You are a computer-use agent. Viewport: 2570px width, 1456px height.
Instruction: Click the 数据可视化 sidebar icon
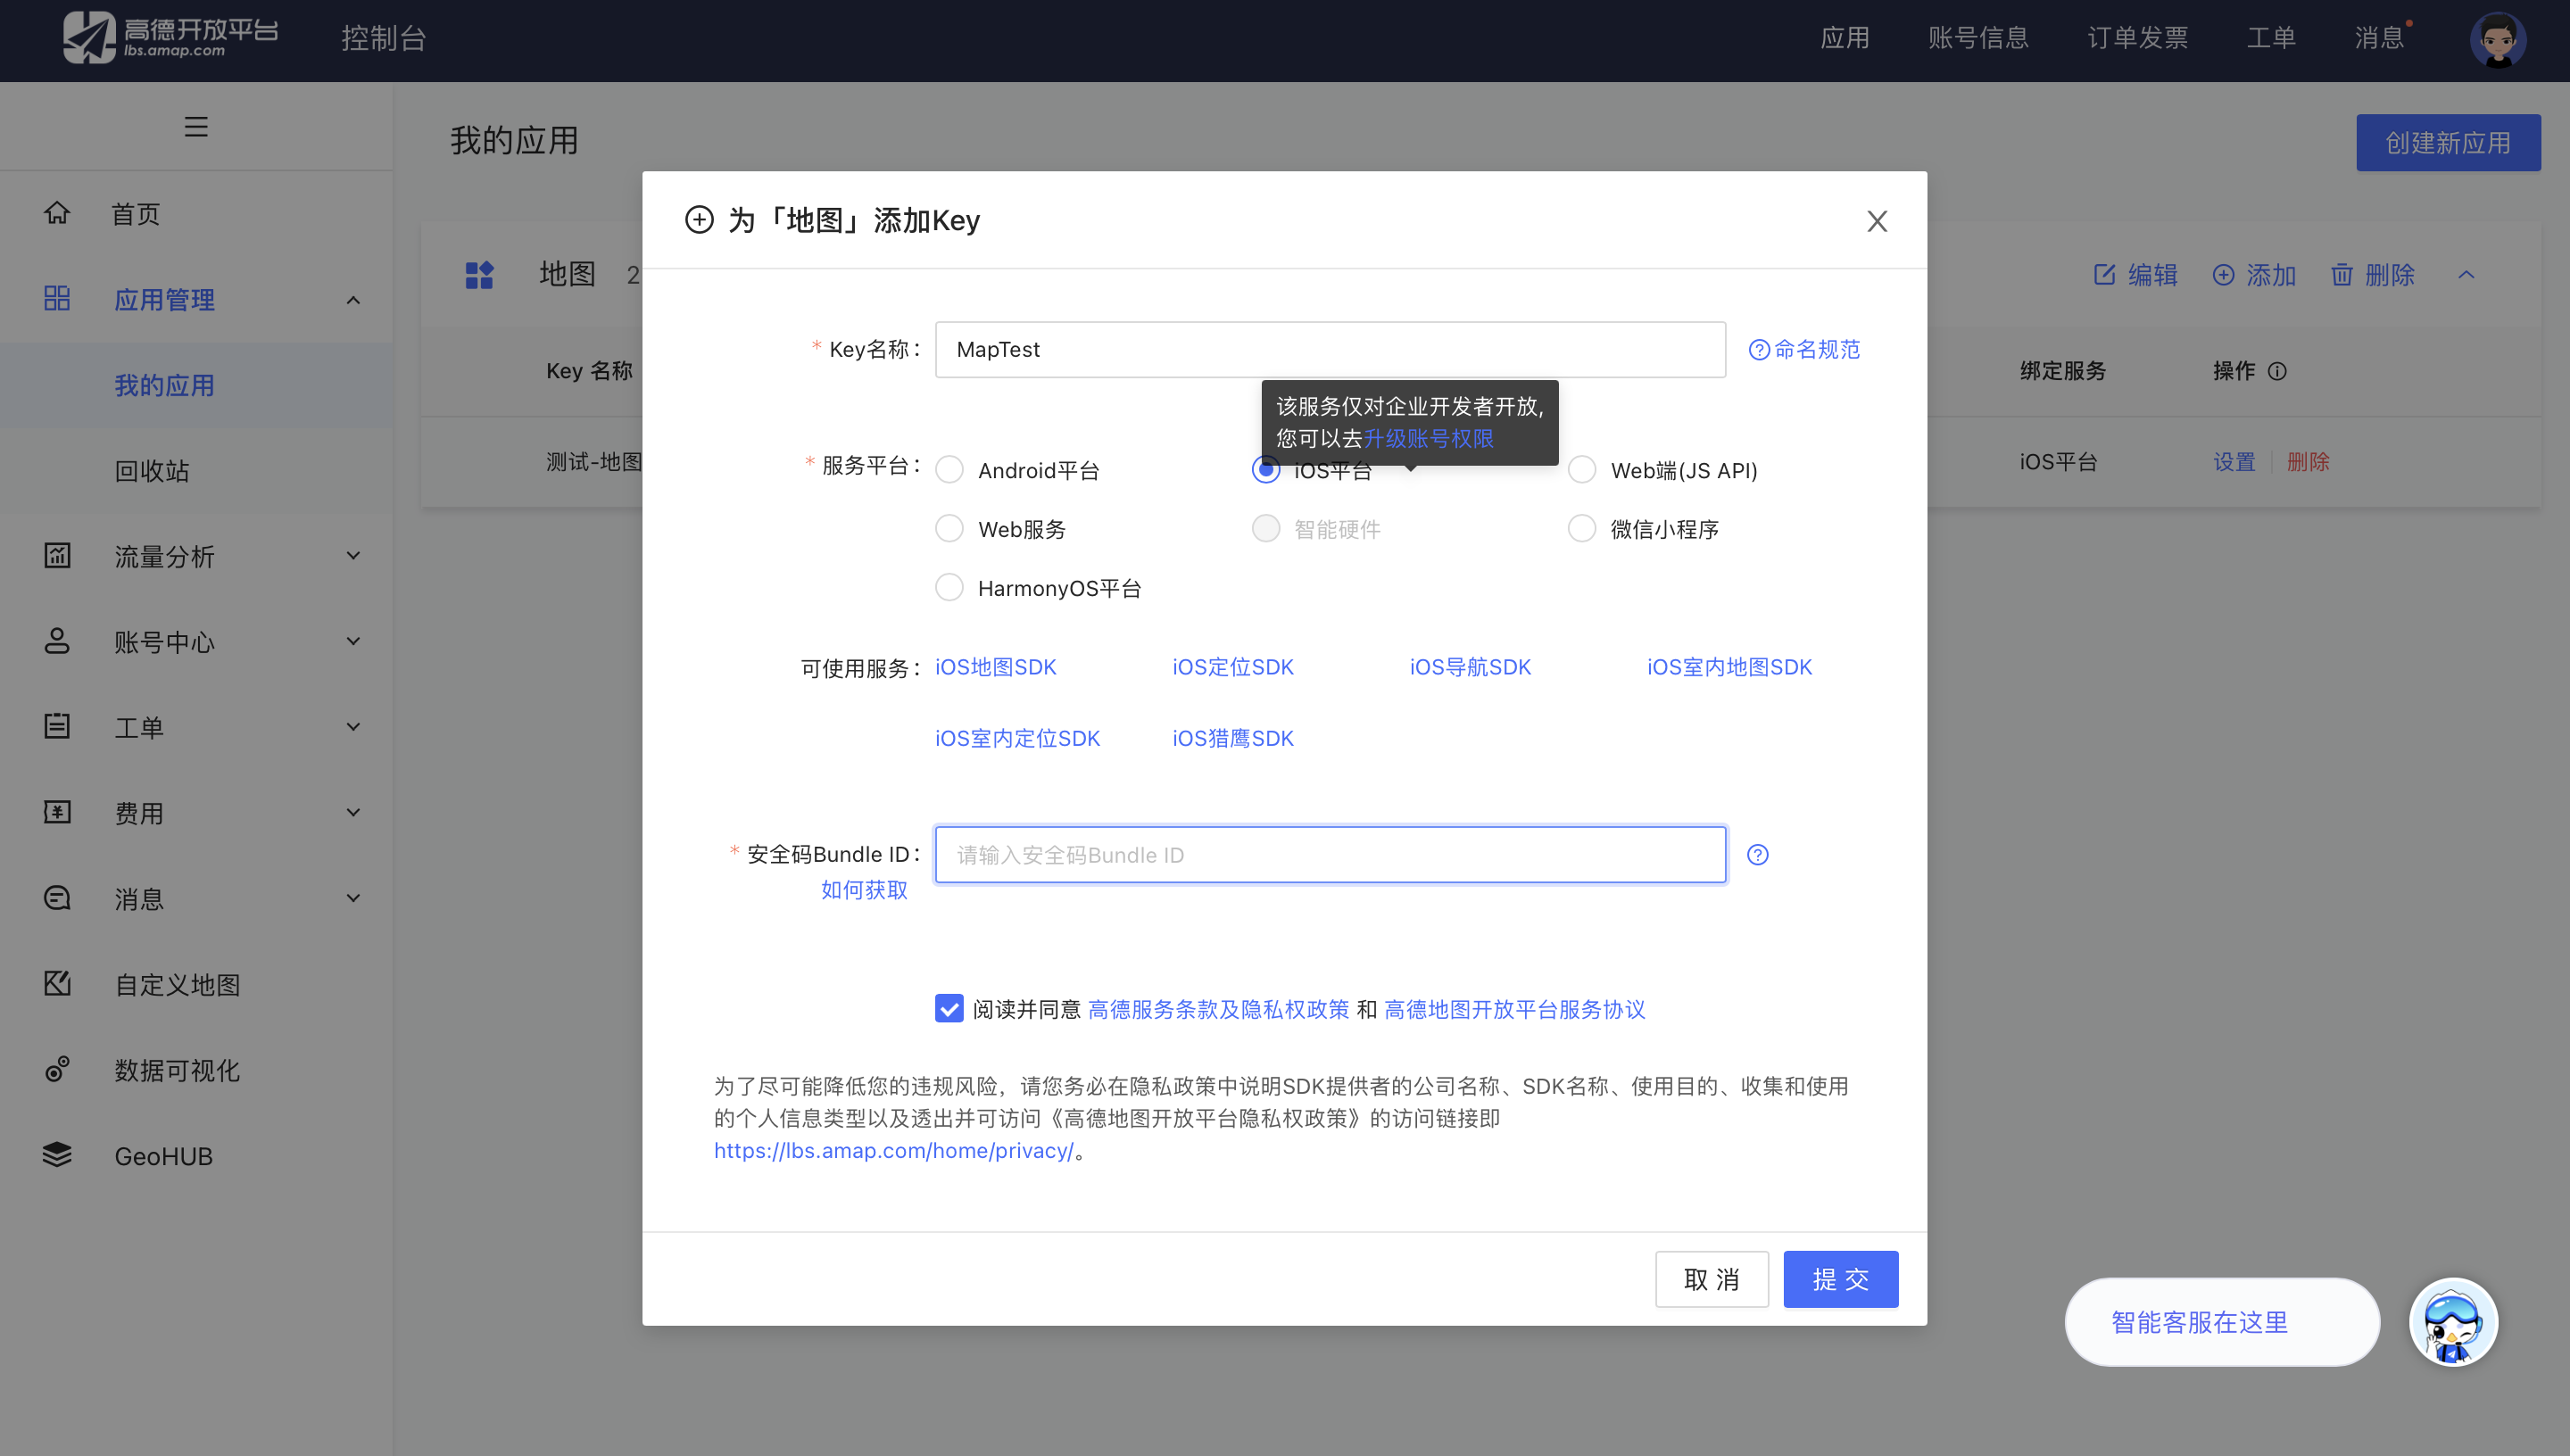point(57,1070)
